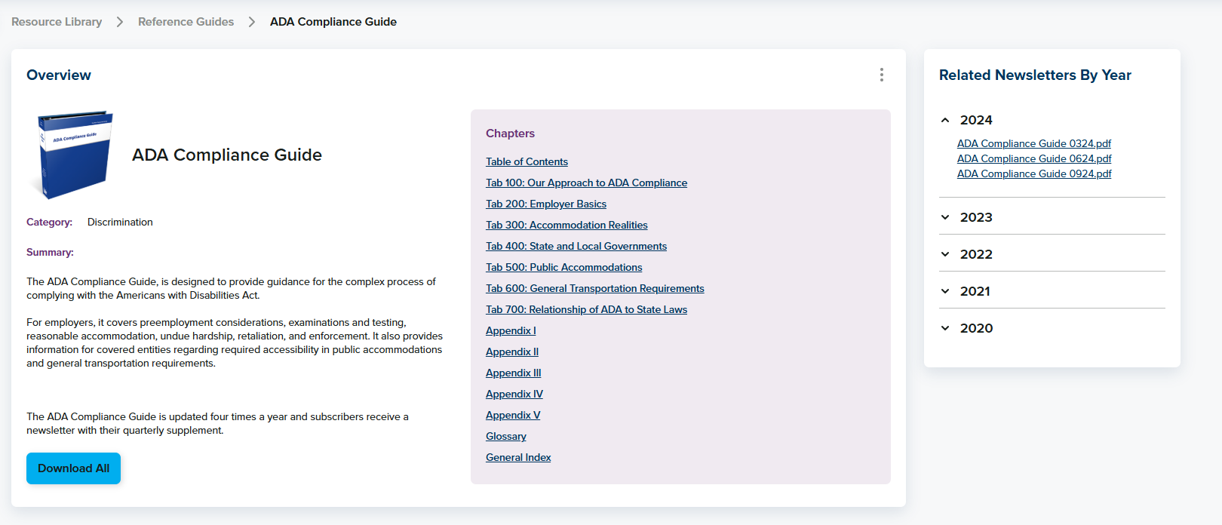
Task: Click the Discrimination category value
Action: tap(120, 222)
